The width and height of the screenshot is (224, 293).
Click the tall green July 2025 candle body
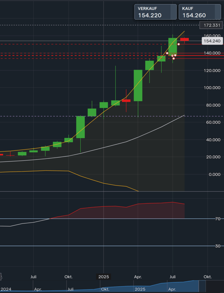click(x=173, y=46)
